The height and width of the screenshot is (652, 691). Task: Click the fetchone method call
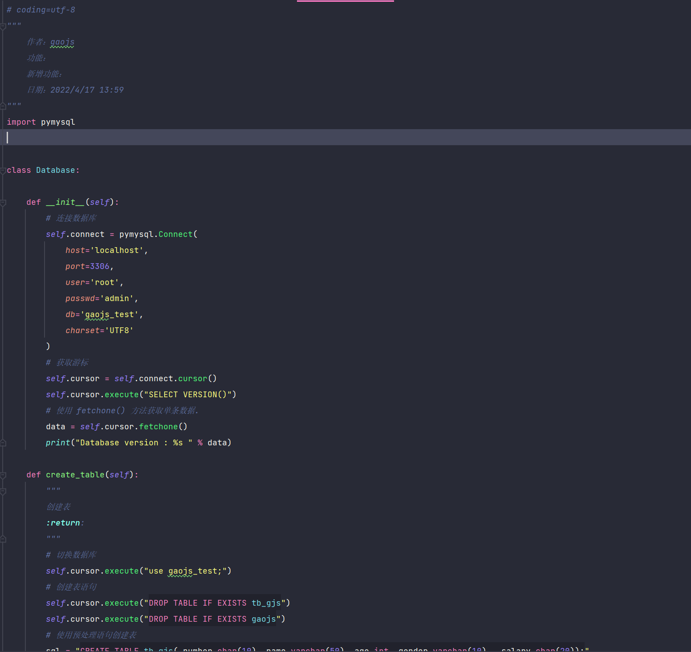[x=158, y=427]
